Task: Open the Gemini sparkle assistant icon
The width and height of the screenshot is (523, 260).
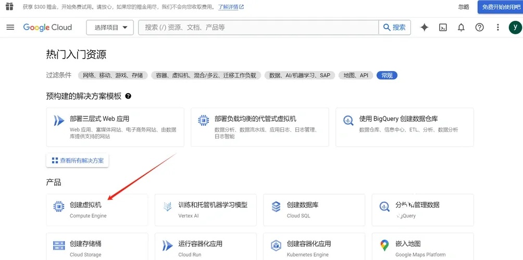Action: [424, 27]
